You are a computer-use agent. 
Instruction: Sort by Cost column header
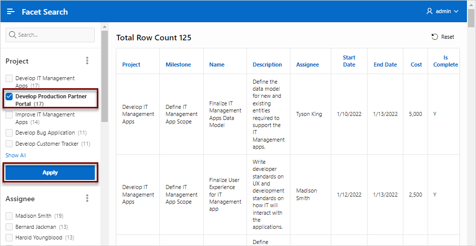[x=416, y=65]
